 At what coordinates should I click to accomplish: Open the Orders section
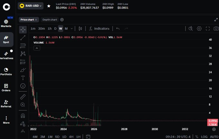point(6,88)
